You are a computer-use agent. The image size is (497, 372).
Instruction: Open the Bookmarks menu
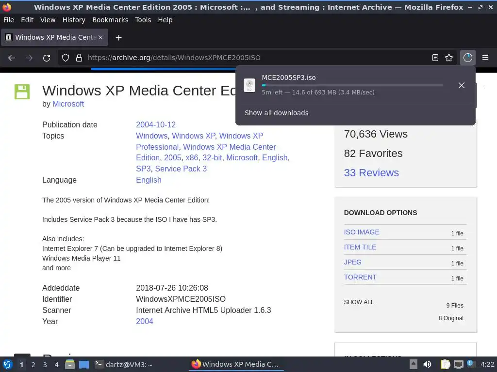coord(110,20)
